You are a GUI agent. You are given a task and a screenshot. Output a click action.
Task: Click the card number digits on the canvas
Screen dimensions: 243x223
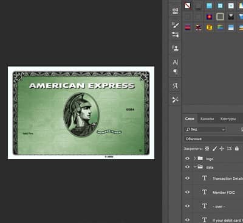130,110
